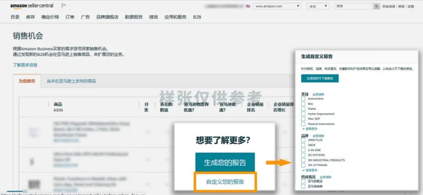The image size is (423, 195).
Task: Open the 买家消息 link
Action: (389, 7)
